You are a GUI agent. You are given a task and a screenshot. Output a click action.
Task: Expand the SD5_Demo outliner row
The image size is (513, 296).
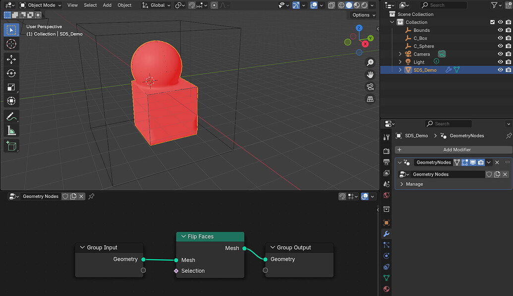(x=400, y=70)
